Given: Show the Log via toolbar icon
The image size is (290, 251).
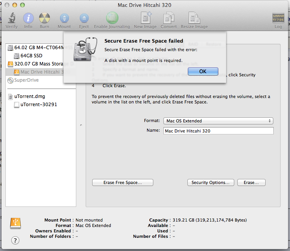Looking at the screenshot, I should [x=278, y=18].
